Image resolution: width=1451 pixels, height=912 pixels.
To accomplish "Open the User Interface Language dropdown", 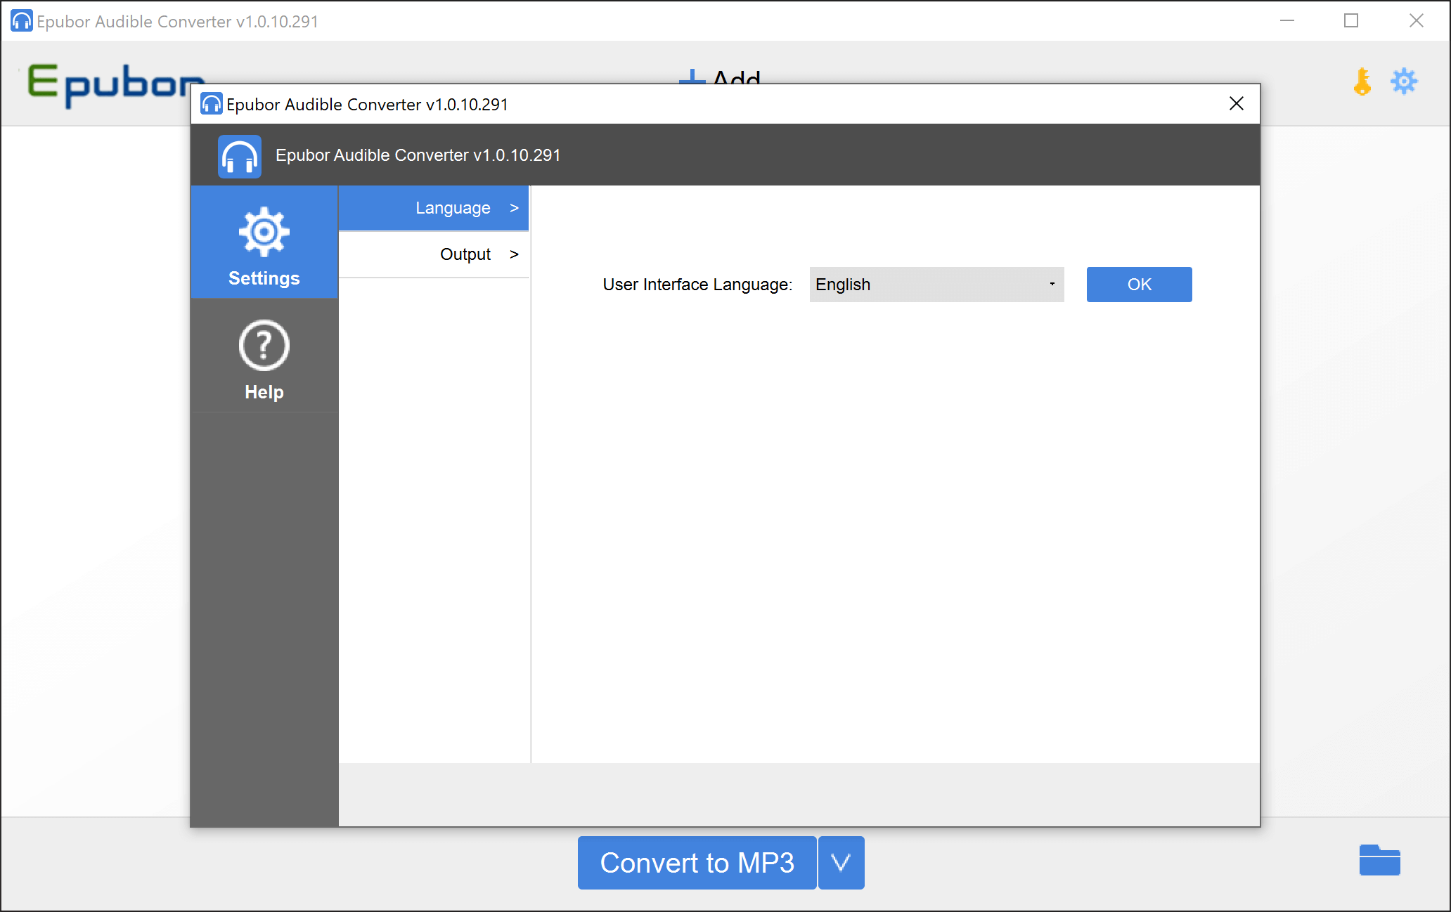I will click(936, 285).
